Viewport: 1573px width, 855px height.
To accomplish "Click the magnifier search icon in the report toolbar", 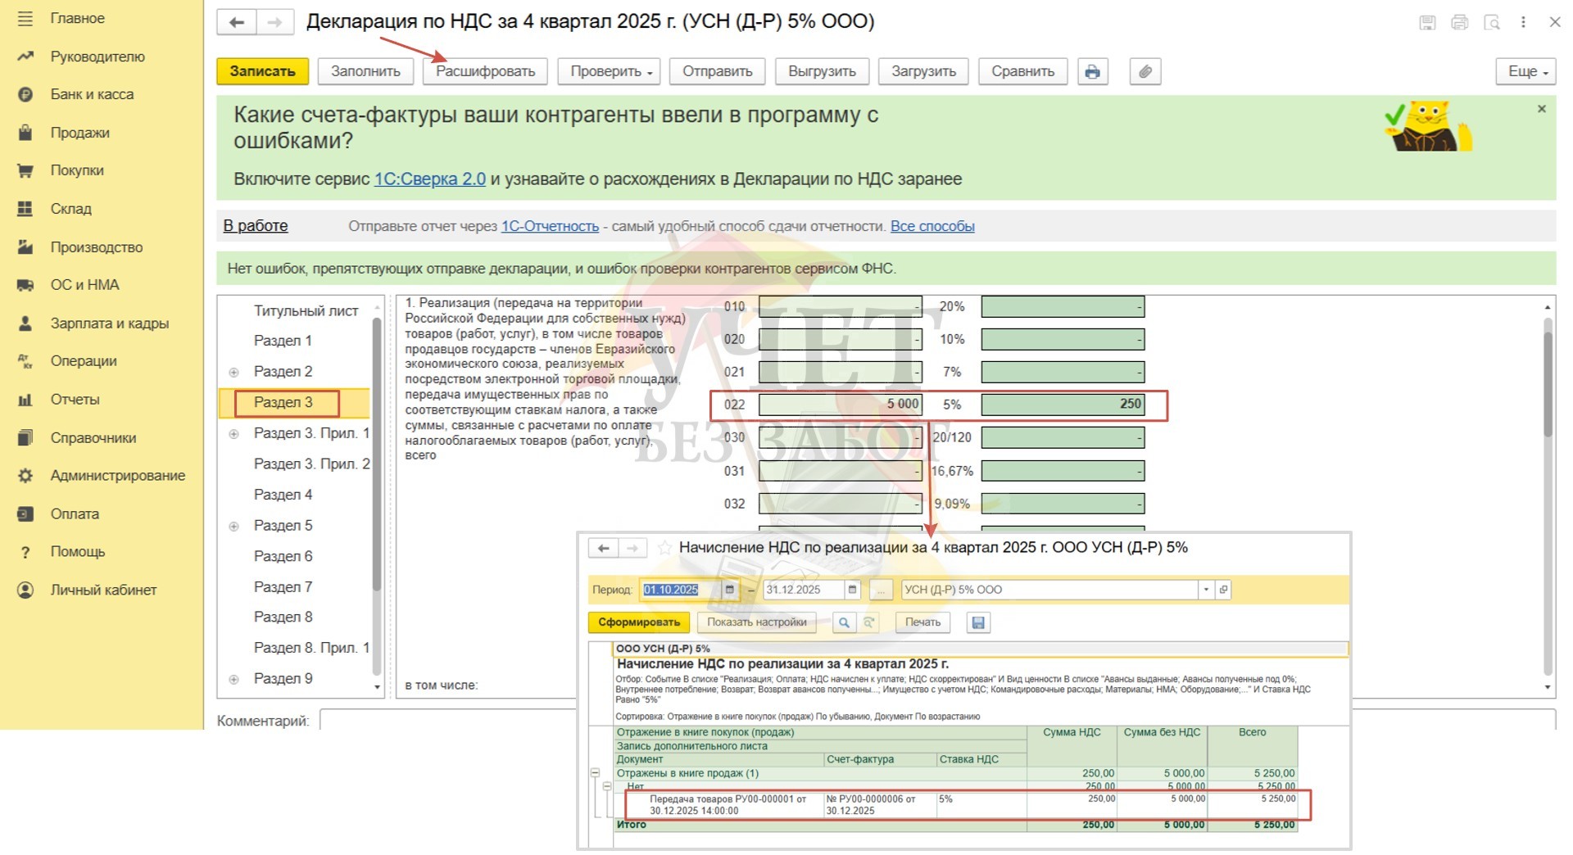I will coord(843,622).
